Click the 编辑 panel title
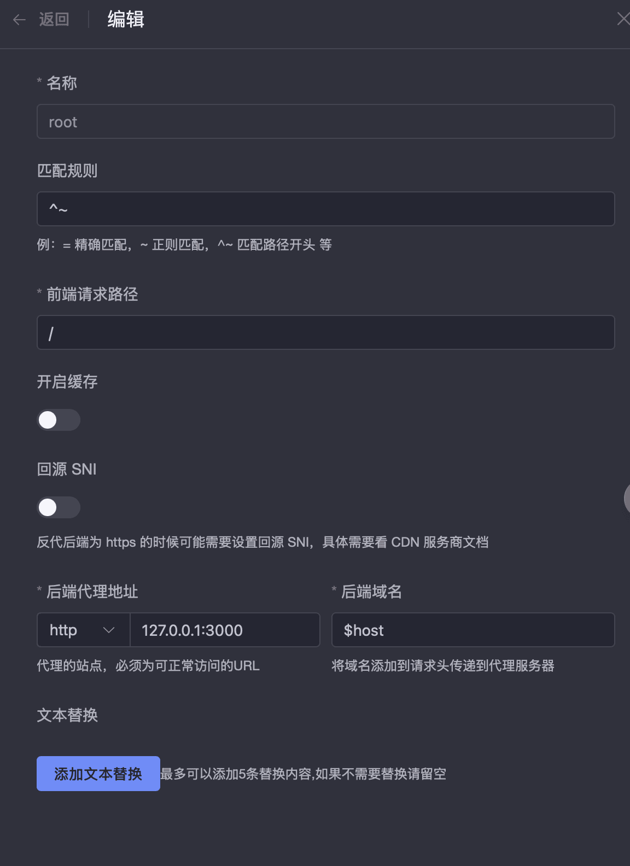Viewport: 630px width, 866px height. [126, 20]
